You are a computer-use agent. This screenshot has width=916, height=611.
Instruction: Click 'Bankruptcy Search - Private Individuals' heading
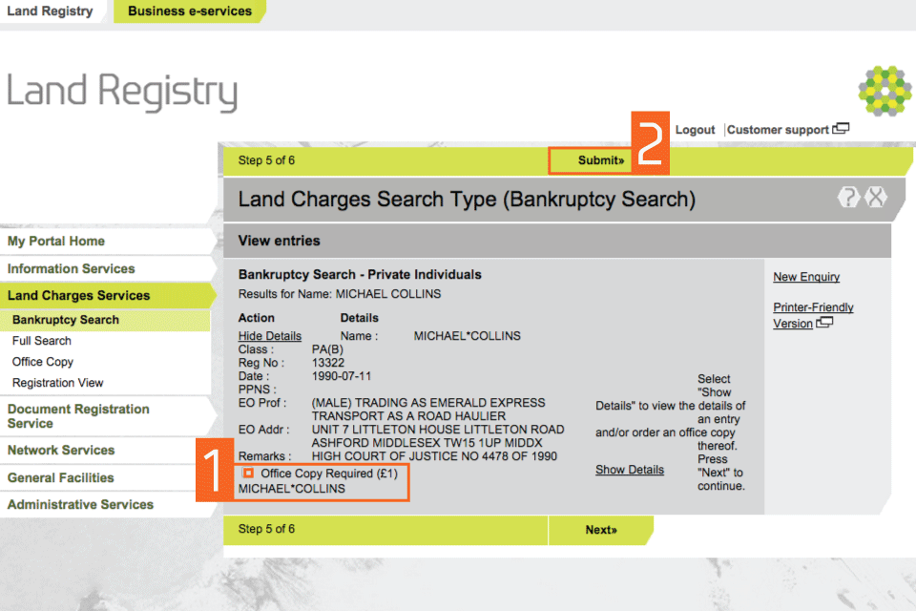(x=360, y=274)
